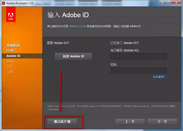Image resolution: width=183 pixels, height=131 pixels.
Task: Click the 输入 Adobe ID heading text
Action: click(68, 15)
